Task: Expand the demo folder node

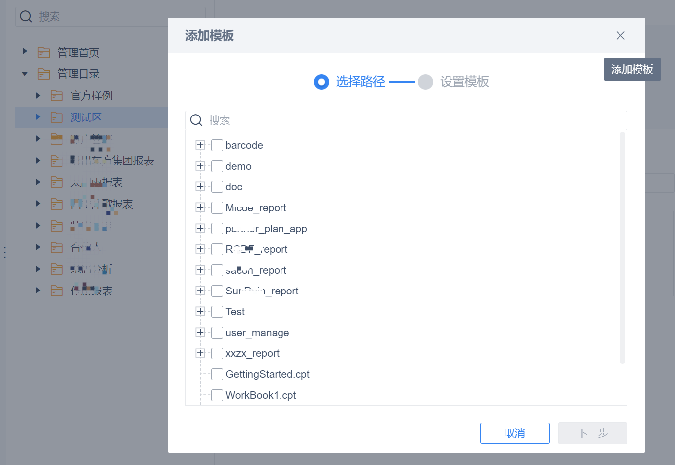Action: (x=200, y=166)
